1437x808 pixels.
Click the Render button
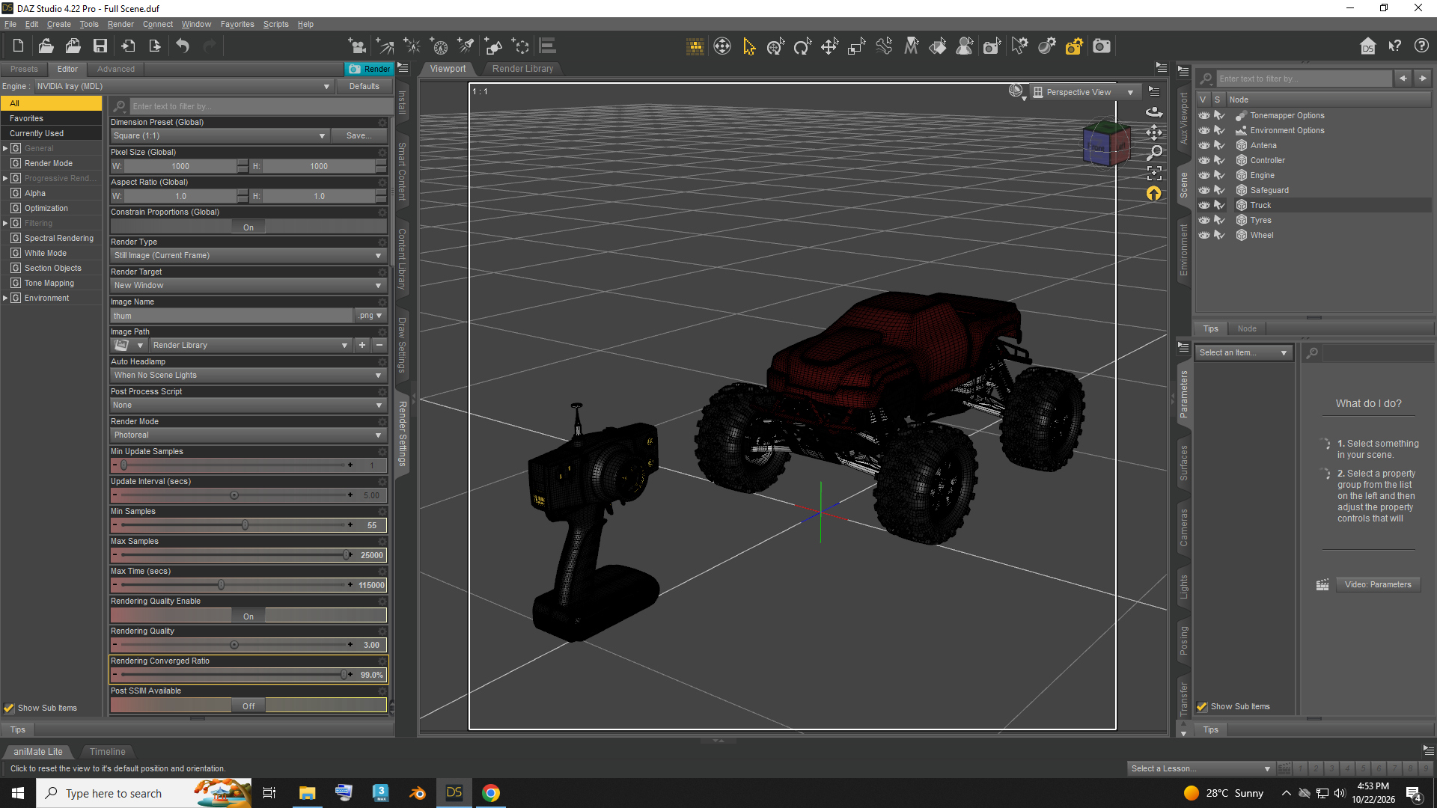tap(368, 69)
